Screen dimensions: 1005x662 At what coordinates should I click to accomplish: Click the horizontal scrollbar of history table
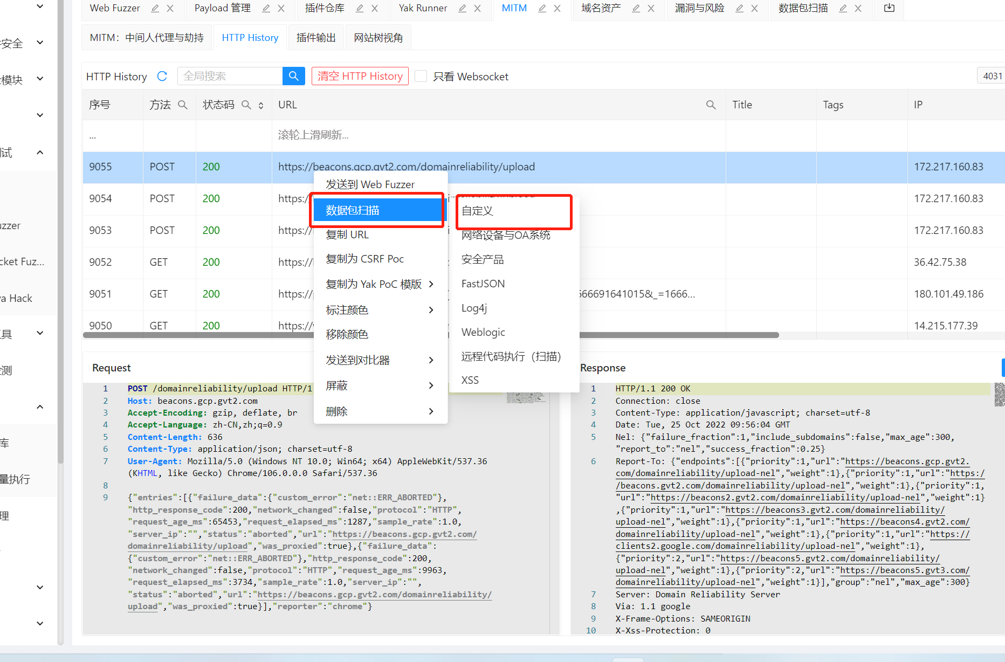click(x=431, y=335)
